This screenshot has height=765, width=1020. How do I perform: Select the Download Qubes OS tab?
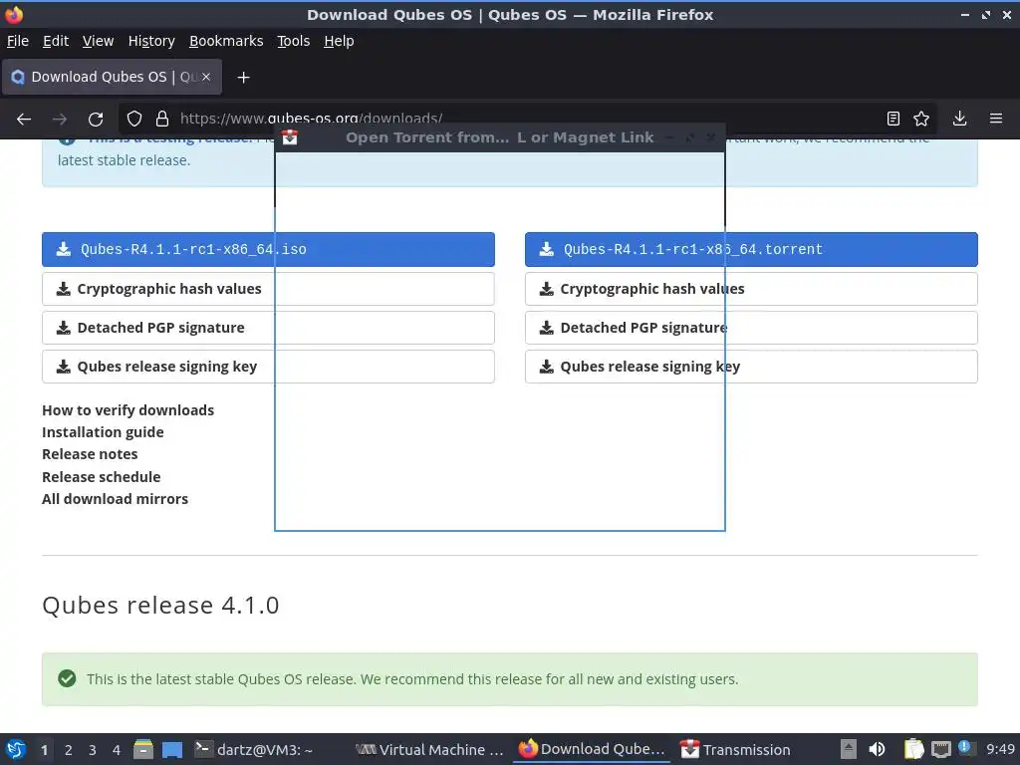(112, 77)
